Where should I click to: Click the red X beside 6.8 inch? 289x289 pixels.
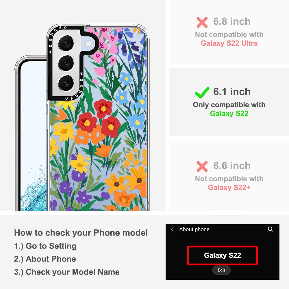click(202, 22)
